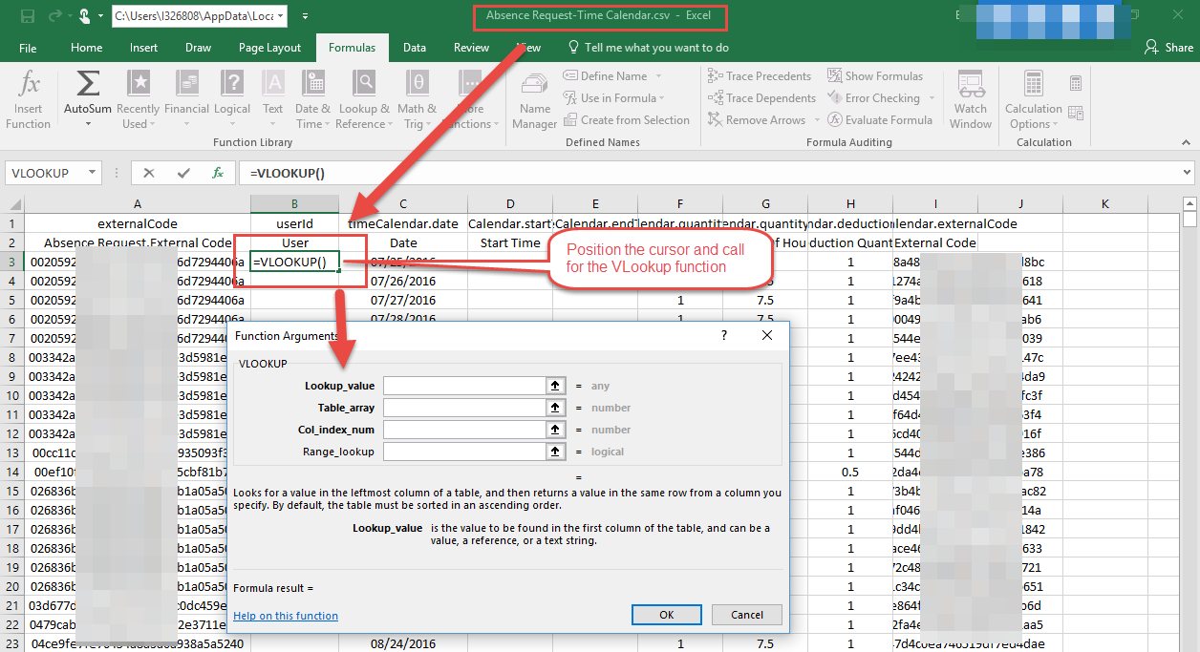The image size is (1200, 652).
Task: Toggle Show Formulas
Action: pos(875,76)
